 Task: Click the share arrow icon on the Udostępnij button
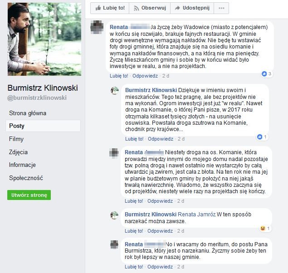(177, 8)
